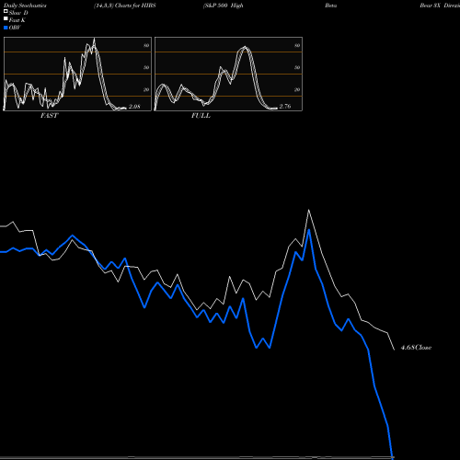This screenshot has width=460, height=460.
Task: Click the 2.98 value in FAST chart
Action: [134, 107]
